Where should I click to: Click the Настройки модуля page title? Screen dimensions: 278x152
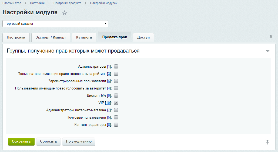[x=30, y=12]
